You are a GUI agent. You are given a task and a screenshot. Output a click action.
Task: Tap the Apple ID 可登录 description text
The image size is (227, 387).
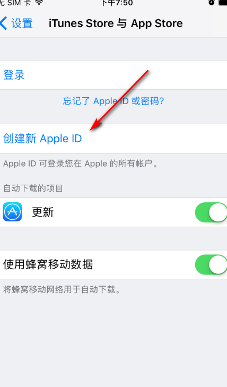click(81, 164)
